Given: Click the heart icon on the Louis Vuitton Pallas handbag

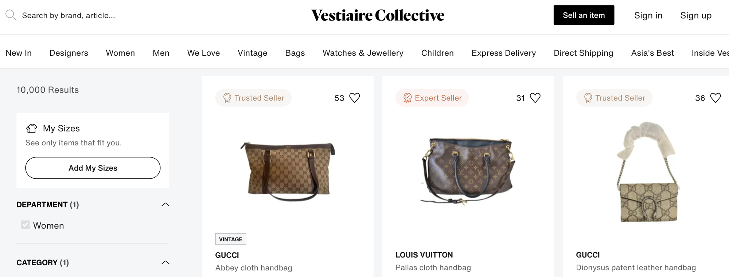Looking at the screenshot, I should coord(535,98).
